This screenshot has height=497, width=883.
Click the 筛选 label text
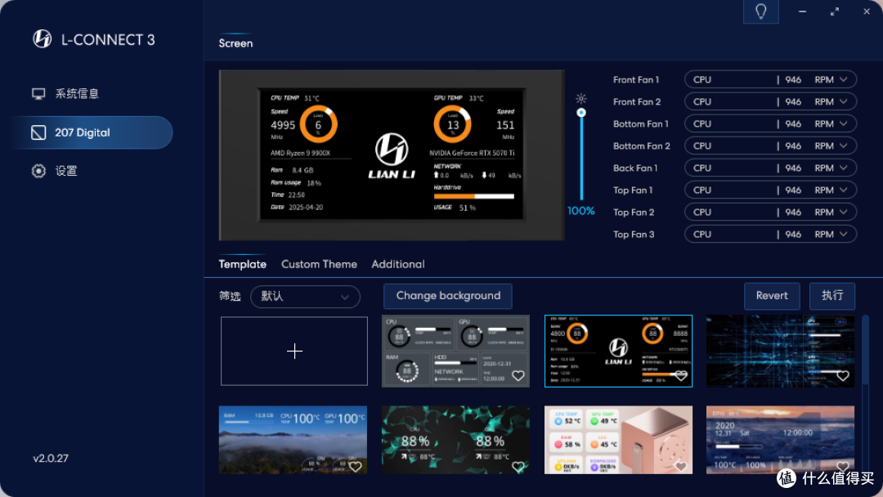pos(230,296)
